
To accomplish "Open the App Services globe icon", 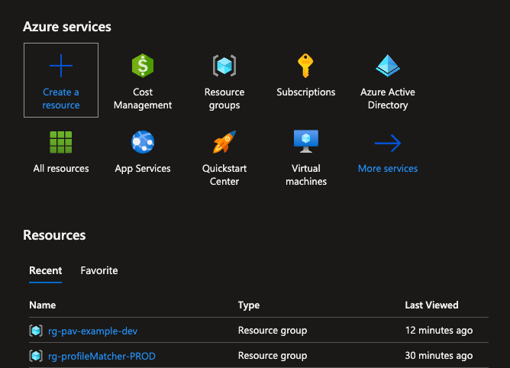I will point(143,143).
